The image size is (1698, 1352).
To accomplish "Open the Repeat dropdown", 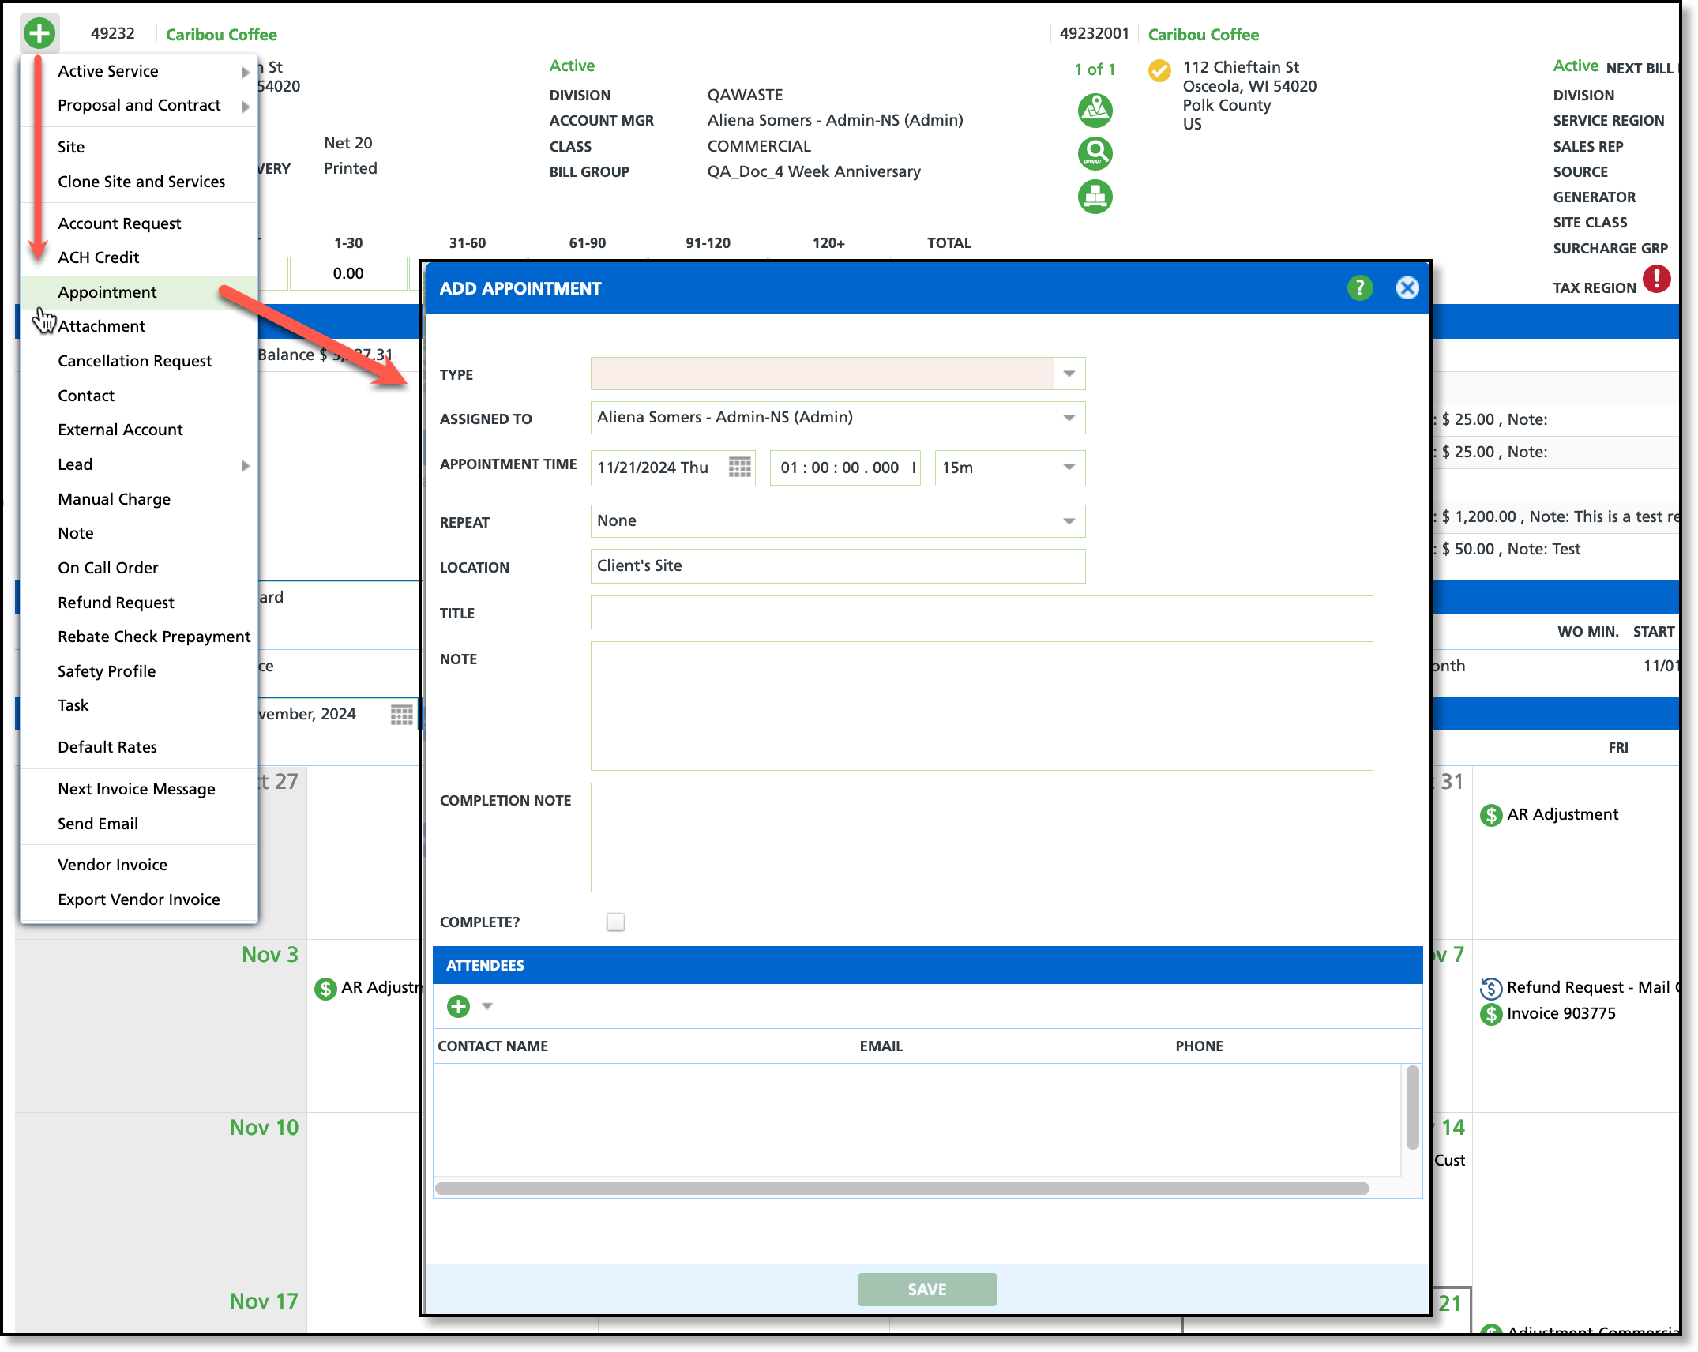I will (1069, 521).
